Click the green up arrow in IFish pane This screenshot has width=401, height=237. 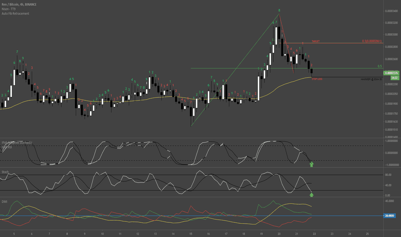[312, 164]
